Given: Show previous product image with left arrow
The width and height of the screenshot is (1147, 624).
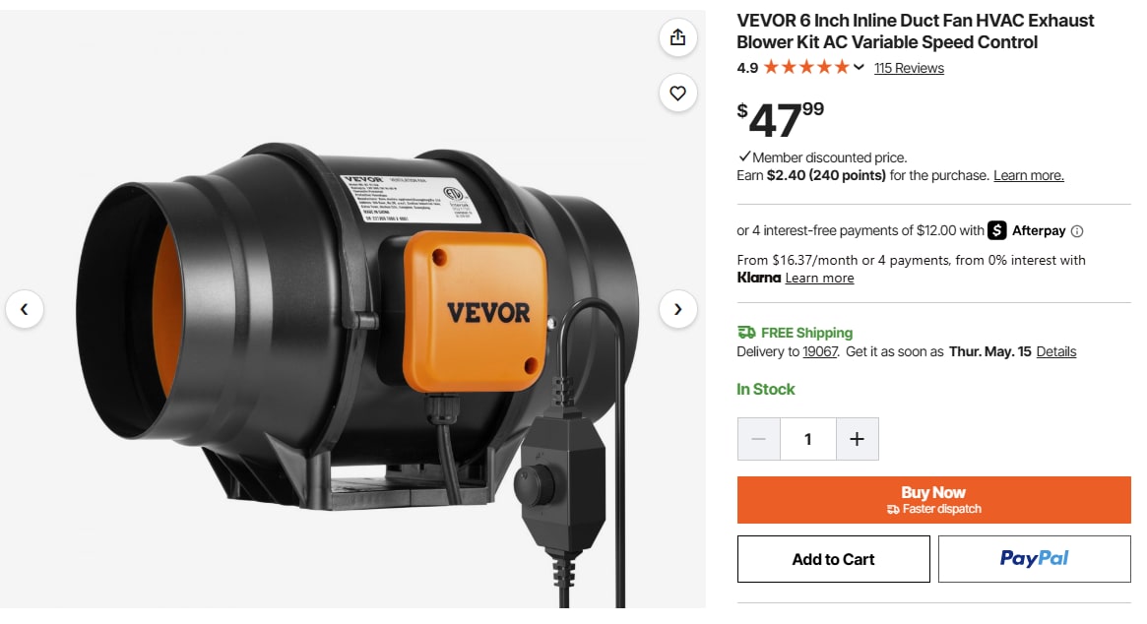Looking at the screenshot, I should (25, 309).
